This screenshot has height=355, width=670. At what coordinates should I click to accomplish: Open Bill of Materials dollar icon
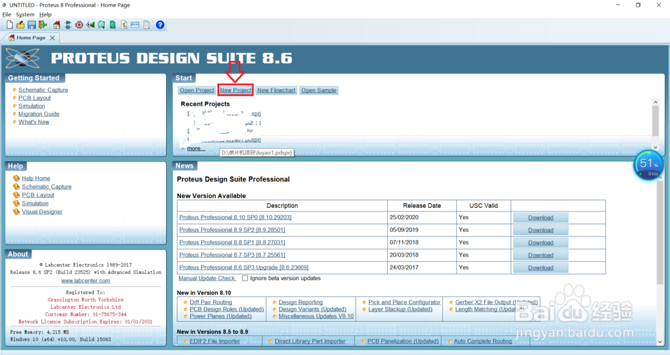click(x=124, y=25)
